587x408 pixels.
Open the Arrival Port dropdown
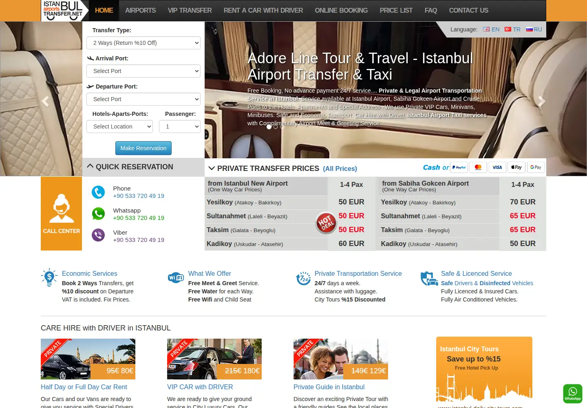(143, 71)
